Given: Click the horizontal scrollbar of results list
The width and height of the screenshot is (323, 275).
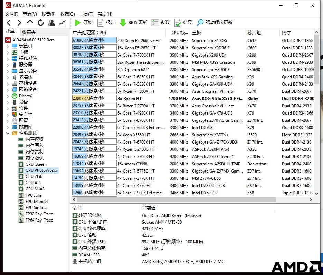Looking at the screenshot, I should [x=176, y=199].
